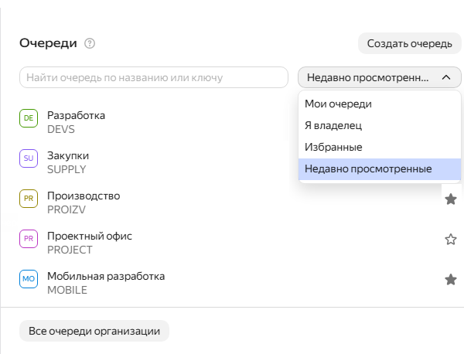This screenshot has height=354, width=464.
Task: Click the DEVS queue key
Action: [x=61, y=129]
